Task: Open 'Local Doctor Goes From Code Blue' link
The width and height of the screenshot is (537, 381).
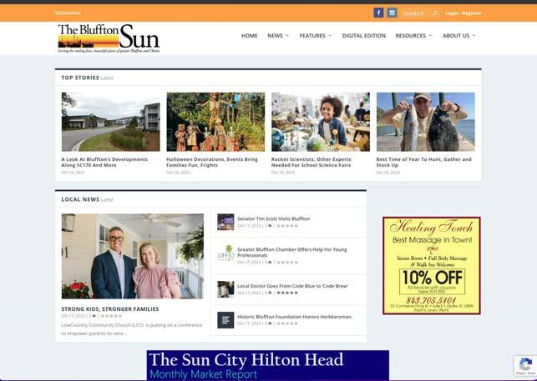Action: click(293, 286)
